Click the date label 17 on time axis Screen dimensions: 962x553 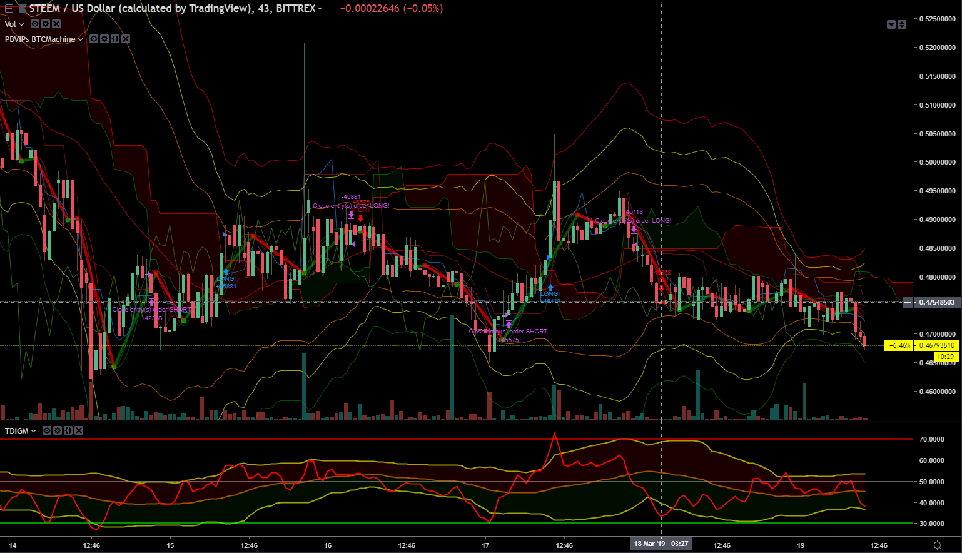click(x=485, y=545)
